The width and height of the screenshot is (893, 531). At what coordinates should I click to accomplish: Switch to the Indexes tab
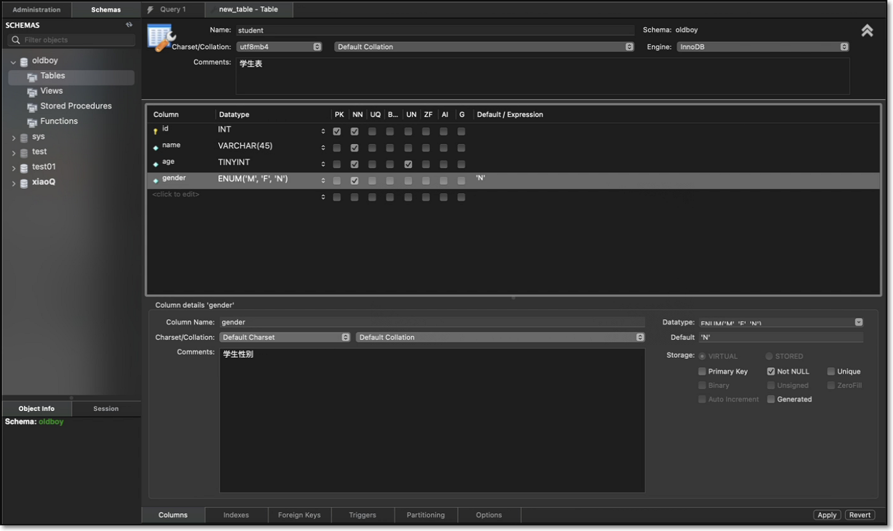(236, 515)
